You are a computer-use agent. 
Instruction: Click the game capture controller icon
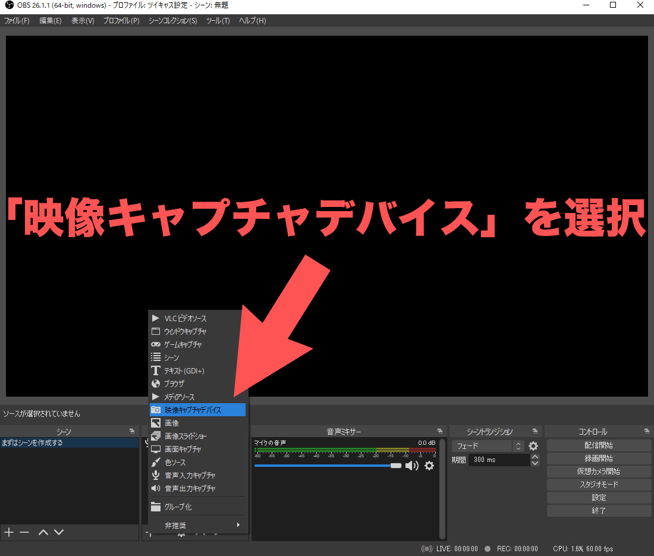pos(156,344)
